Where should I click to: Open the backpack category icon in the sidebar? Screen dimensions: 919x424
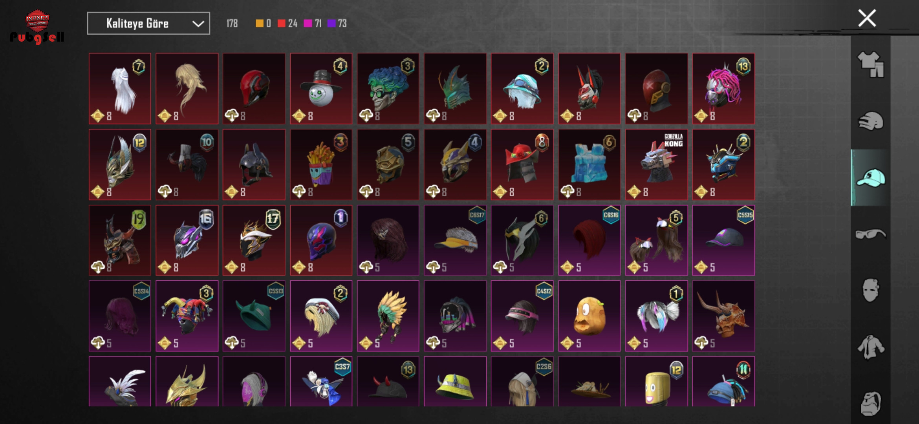(870, 403)
